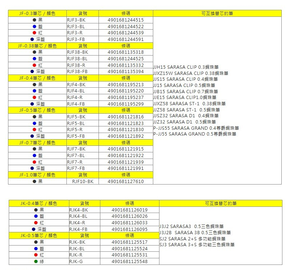Image resolution: width=293 pixels, height=270 pixels.
Task: Select barcode 4901681127610
Action: click(x=126, y=182)
